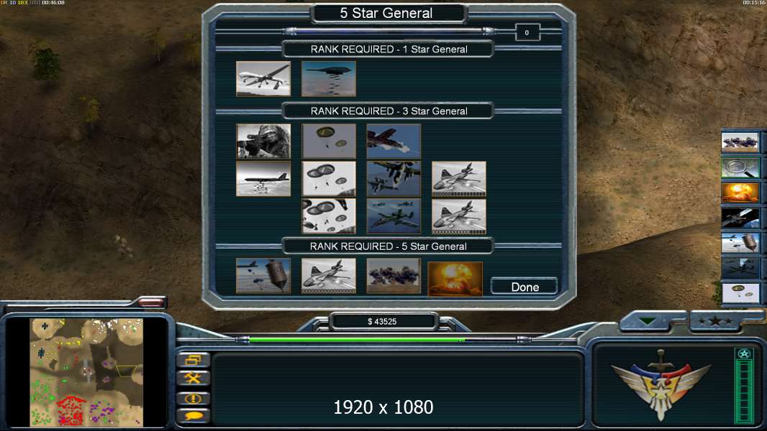Select the Spy Drone general power icon
The image size is (767, 431).
click(263, 78)
